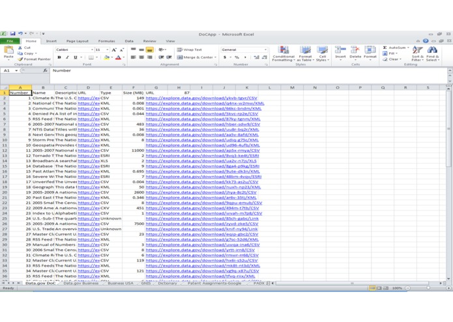Click the formula bar showing Number
The width and height of the screenshot is (453, 322).
248,76
